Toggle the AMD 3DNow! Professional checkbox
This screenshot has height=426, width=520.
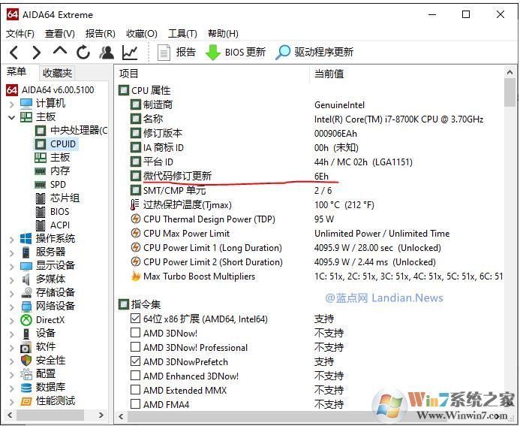(x=135, y=346)
